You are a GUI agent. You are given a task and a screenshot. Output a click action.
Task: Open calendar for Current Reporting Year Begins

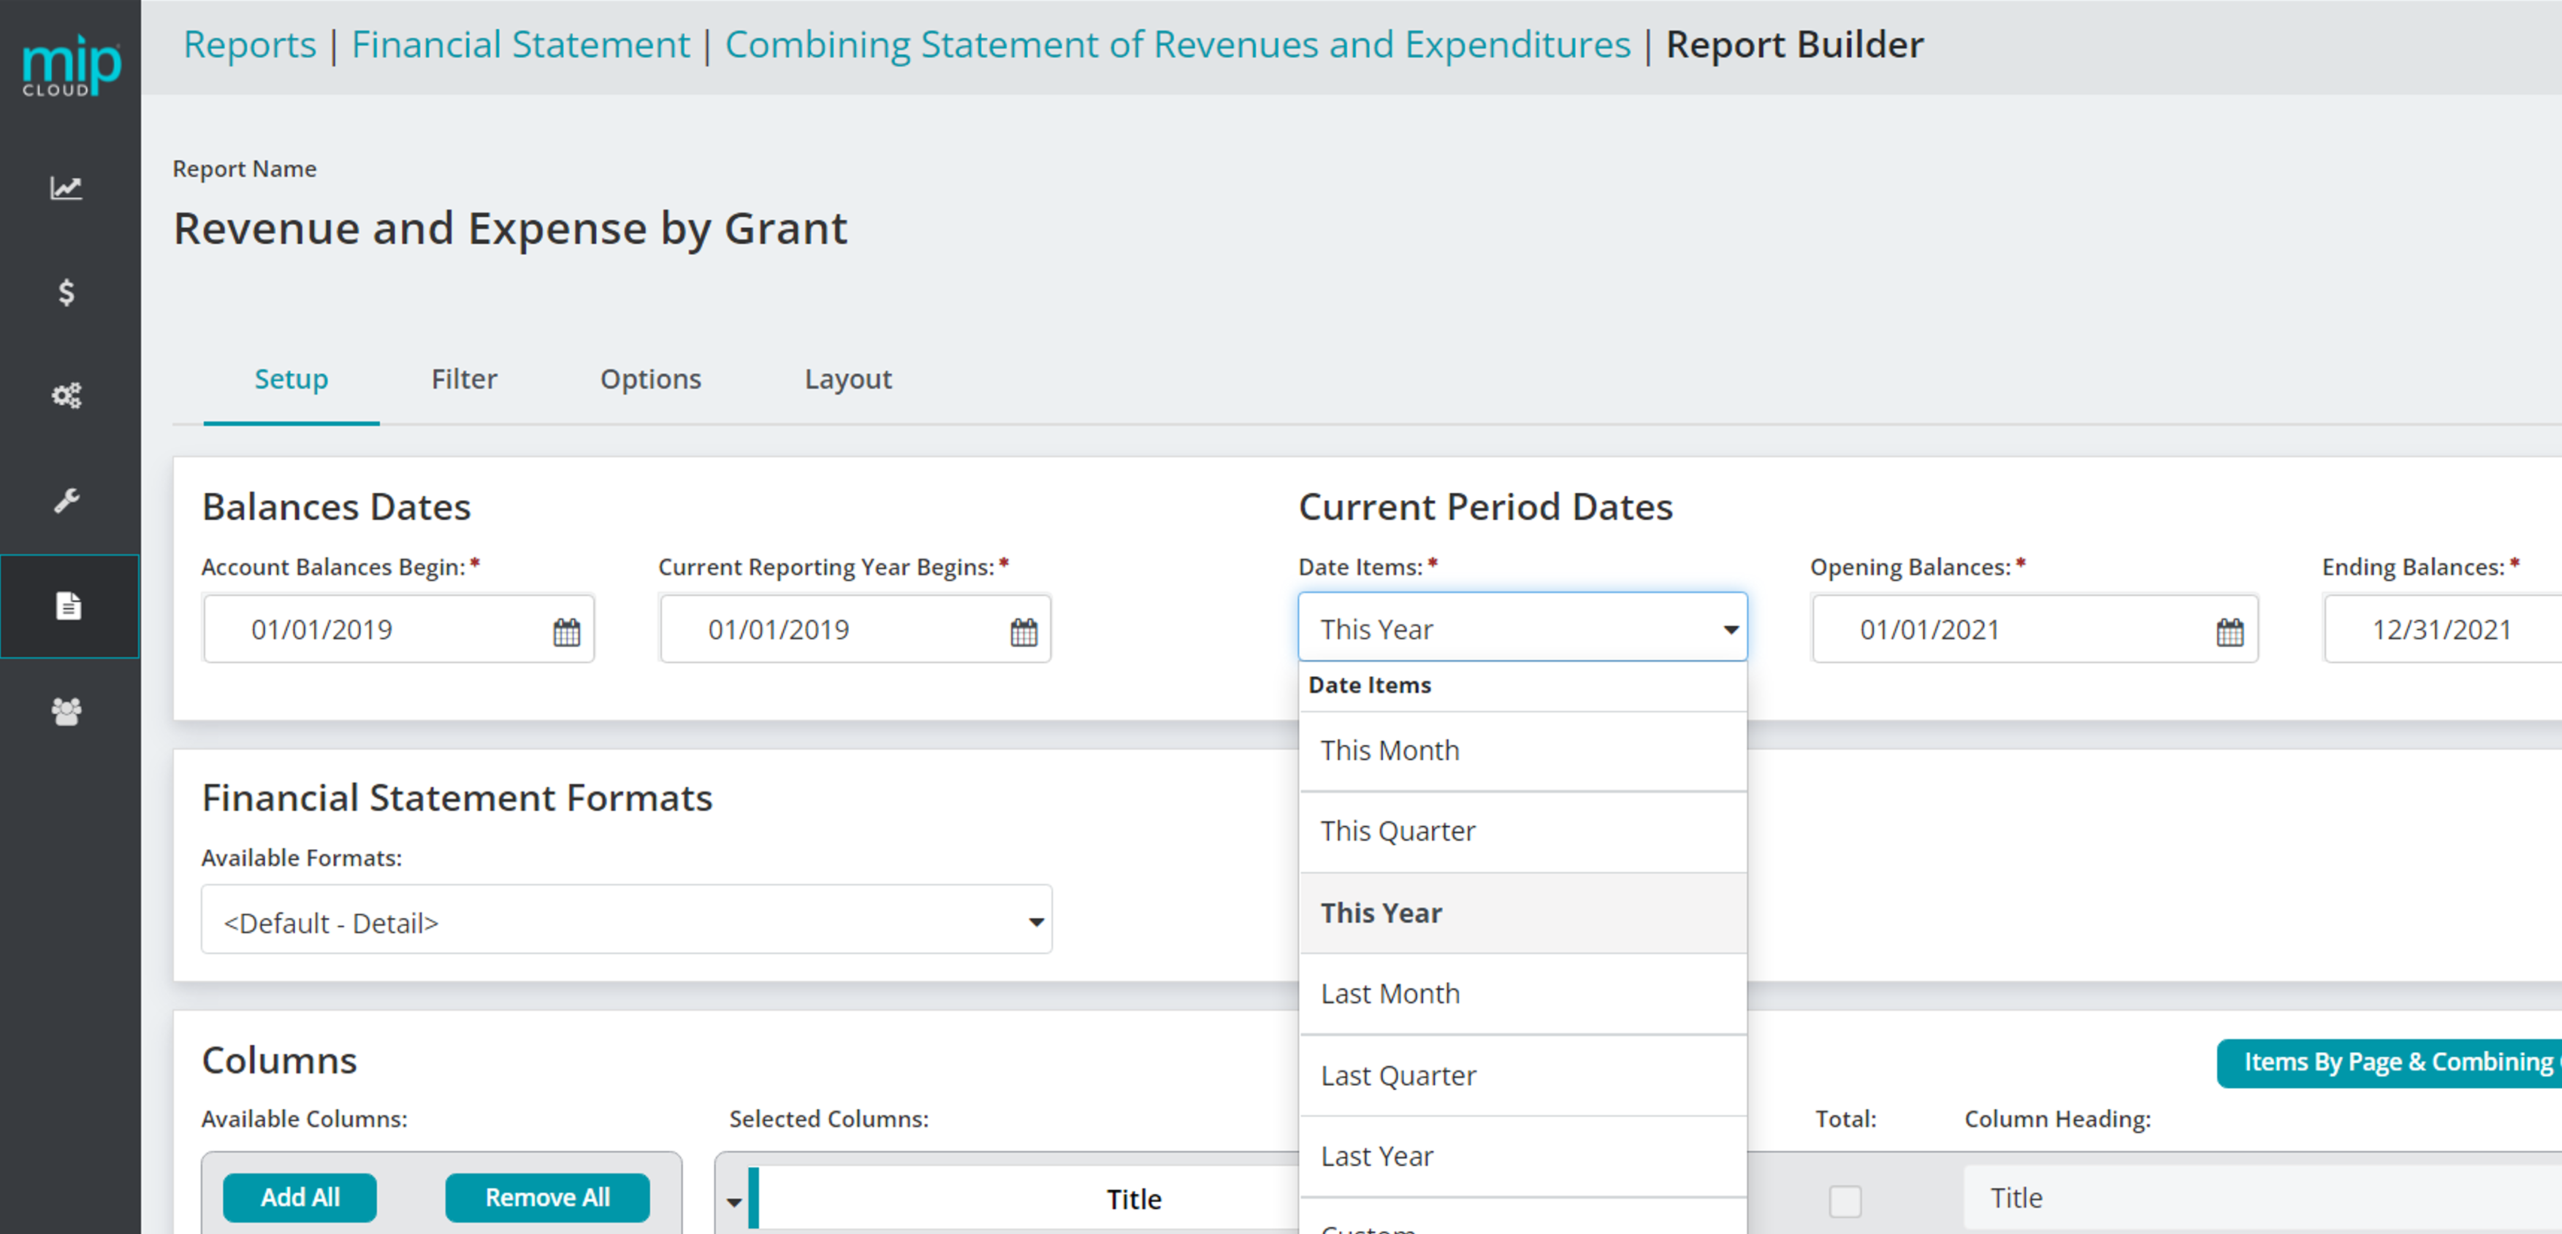coord(1023,632)
